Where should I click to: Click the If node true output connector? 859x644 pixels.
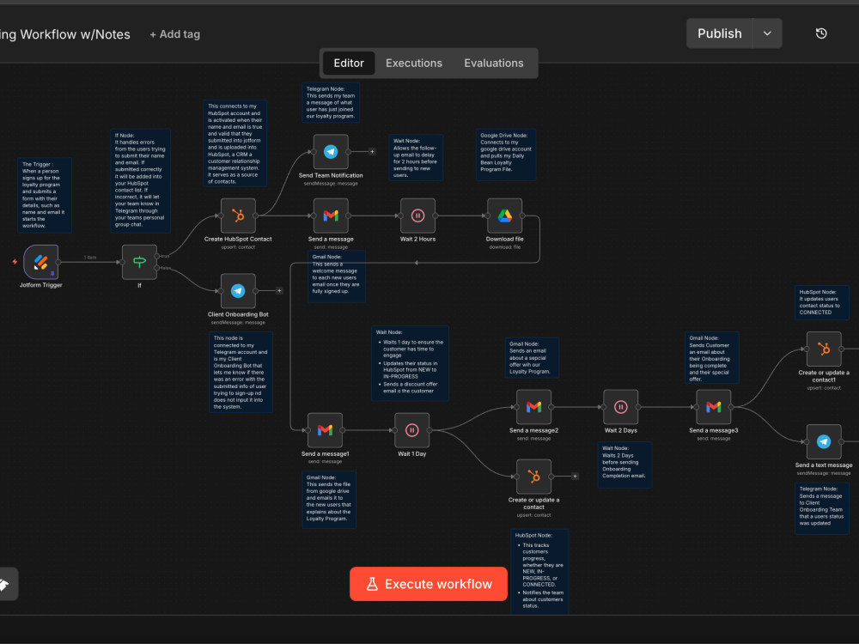click(x=157, y=256)
